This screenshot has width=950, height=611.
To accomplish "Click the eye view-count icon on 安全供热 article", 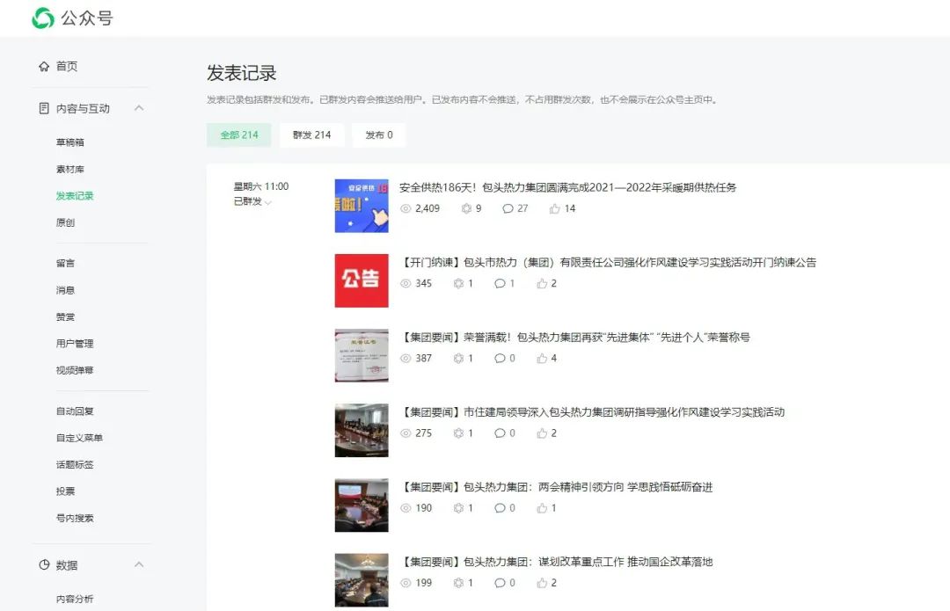I will tap(405, 208).
